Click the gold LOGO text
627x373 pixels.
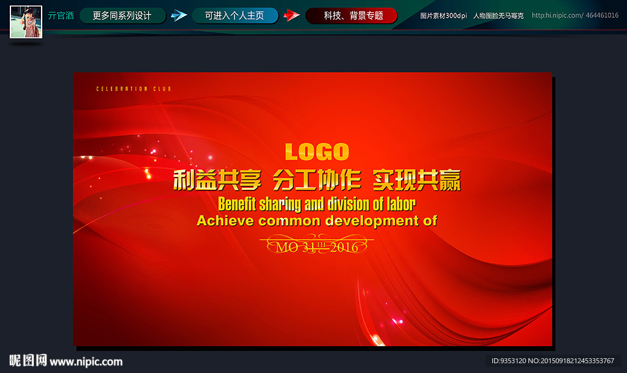pos(317,152)
